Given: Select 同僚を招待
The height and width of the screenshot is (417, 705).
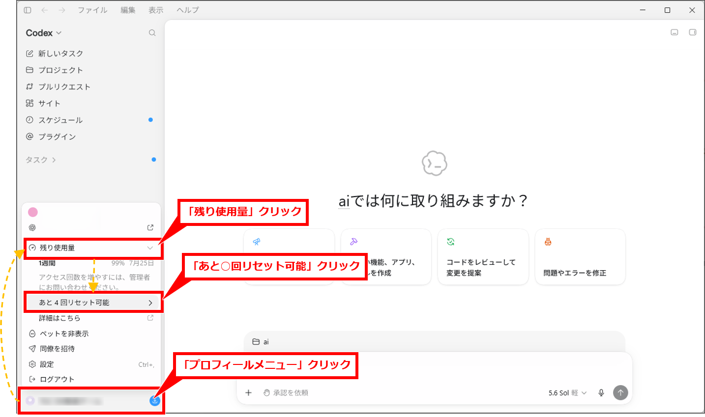Looking at the screenshot, I should [91, 349].
